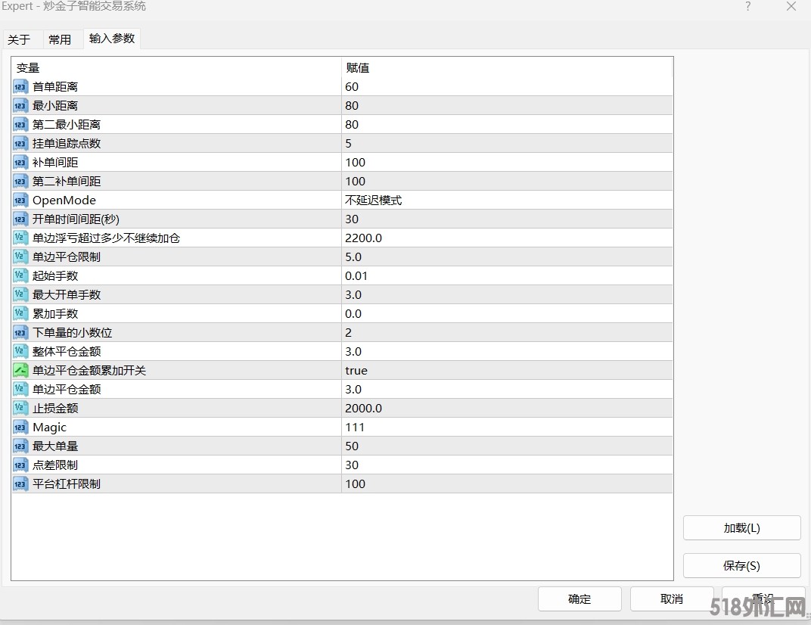Viewport: 811px width, 625px height.
Task: Edit the 累加手数 value 0.0
Action: pyautogui.click(x=507, y=313)
